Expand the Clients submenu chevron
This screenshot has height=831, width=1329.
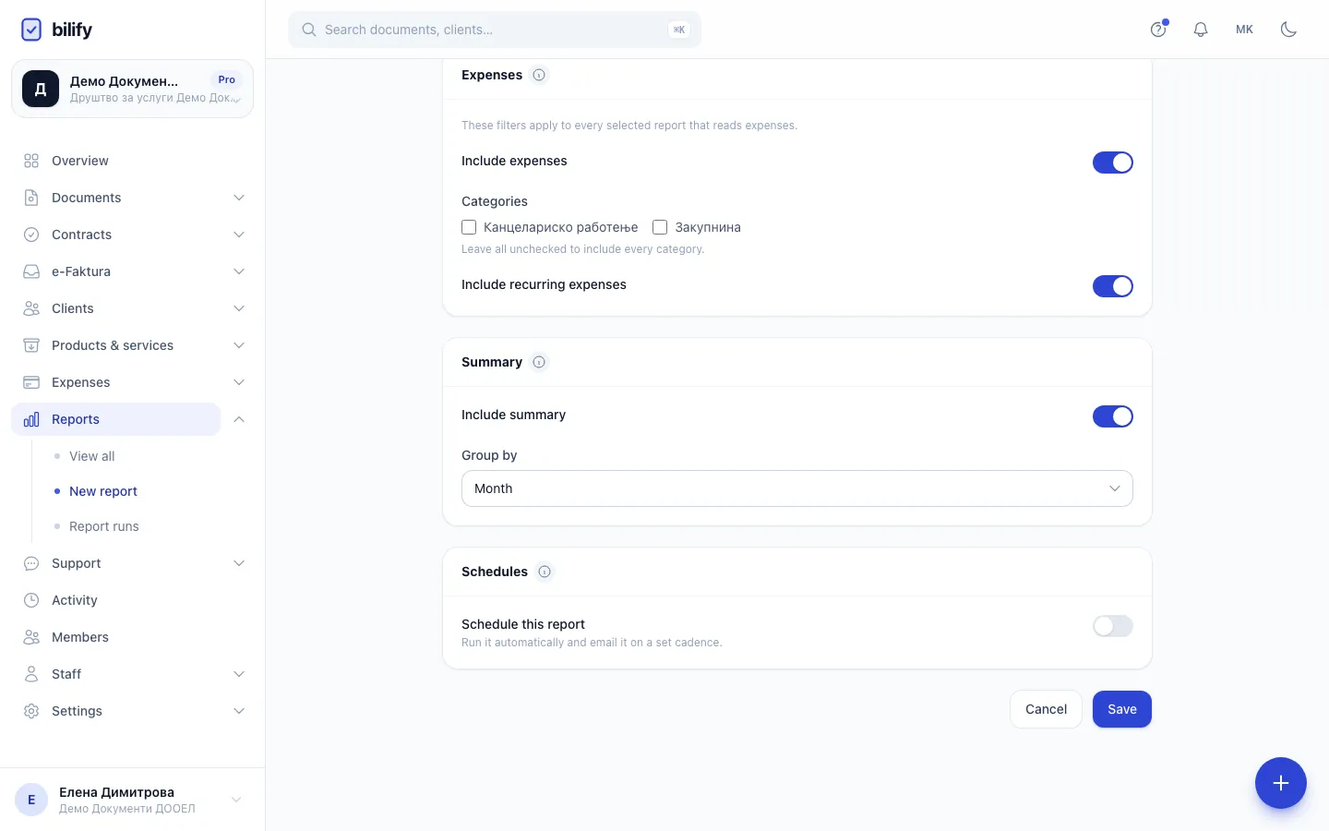(239, 308)
